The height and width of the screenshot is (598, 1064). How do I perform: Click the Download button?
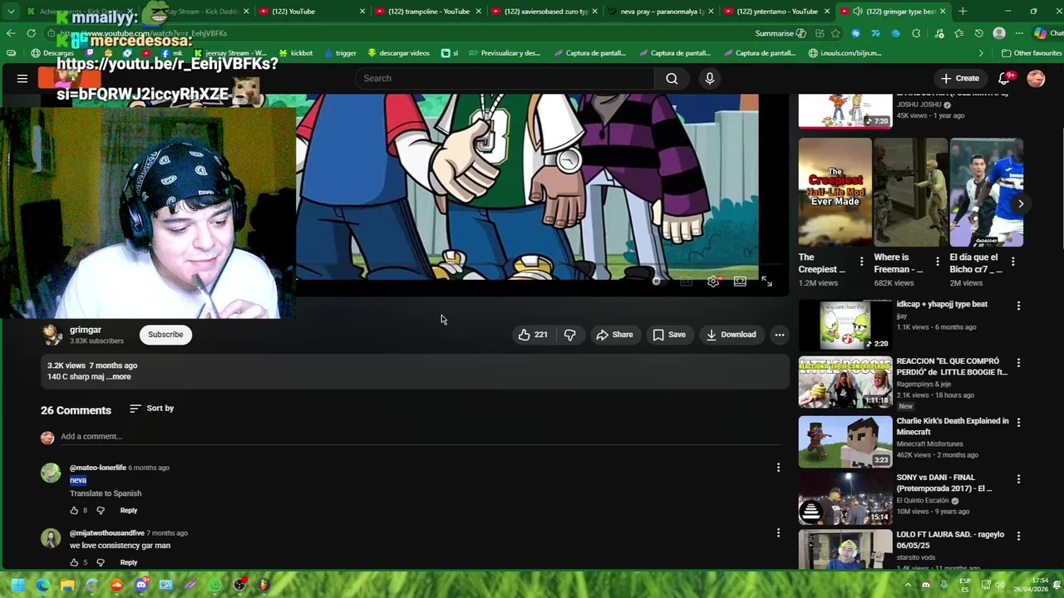tap(731, 335)
